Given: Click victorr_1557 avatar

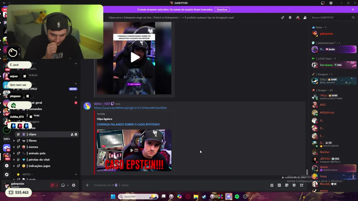Looking at the screenshot, I should coord(87,106).
